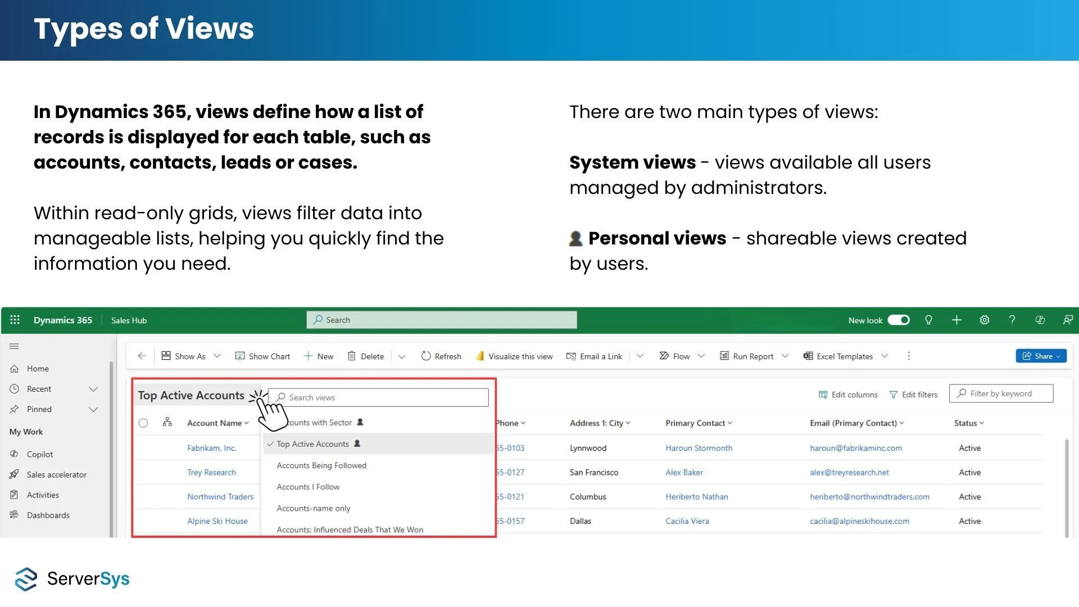Image resolution: width=1079 pixels, height=607 pixels.
Task: Click the Show Chart icon
Action: tap(240, 356)
